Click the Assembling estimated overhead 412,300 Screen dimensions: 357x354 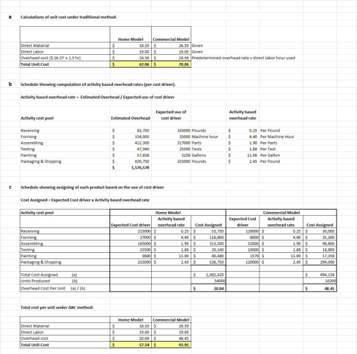coord(142,143)
